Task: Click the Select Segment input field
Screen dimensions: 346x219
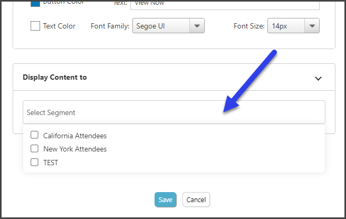Action: [x=174, y=112]
